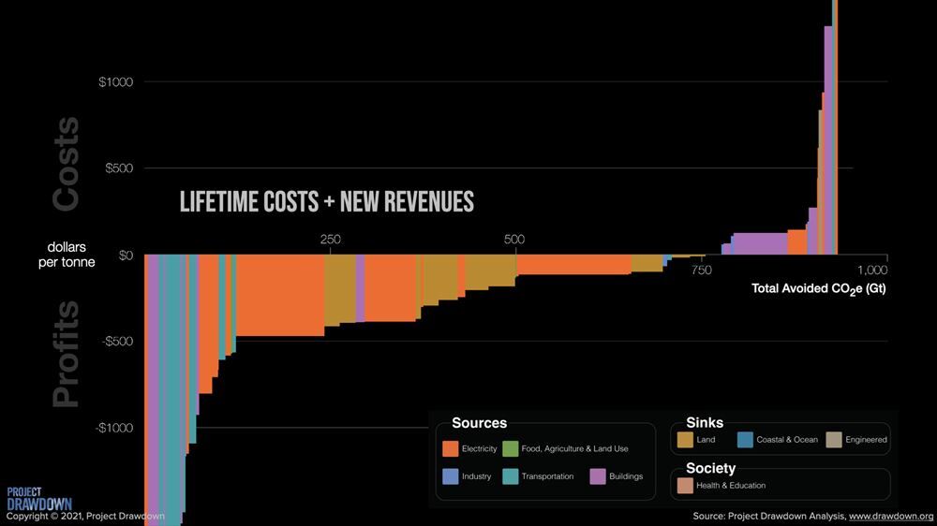This screenshot has height=526, width=937.
Task: Select the teal Transportation legend swatch
Action: [510, 476]
